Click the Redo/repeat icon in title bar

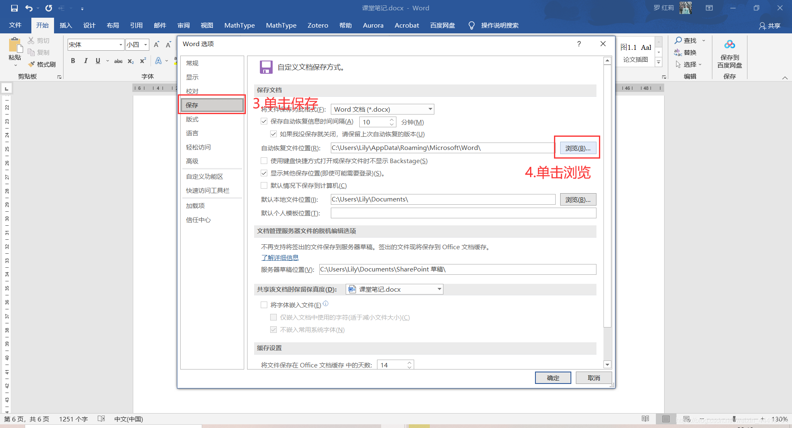(49, 8)
